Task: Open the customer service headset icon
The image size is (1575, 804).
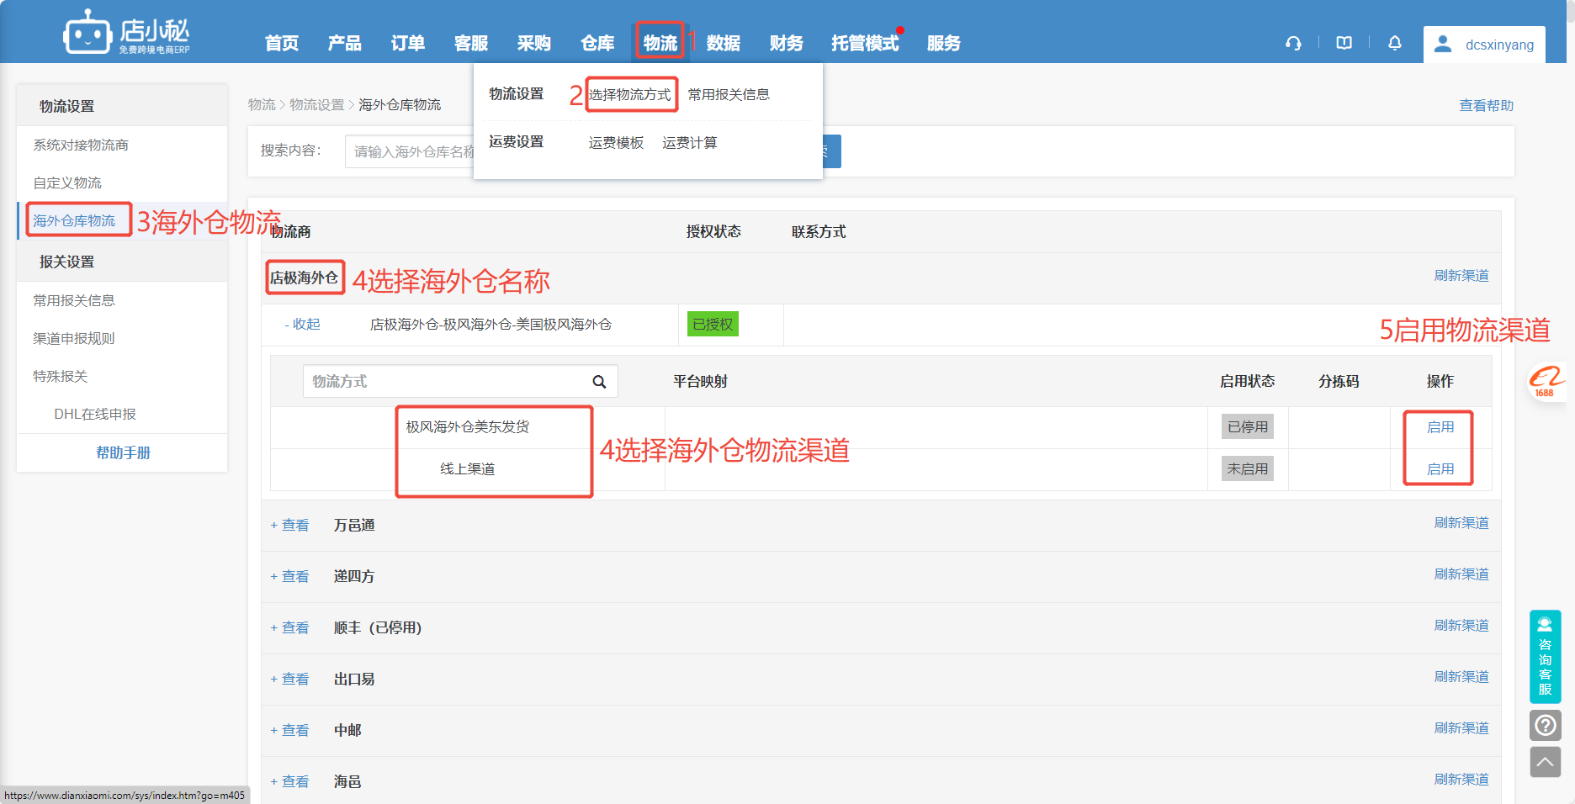Action: [x=1293, y=44]
